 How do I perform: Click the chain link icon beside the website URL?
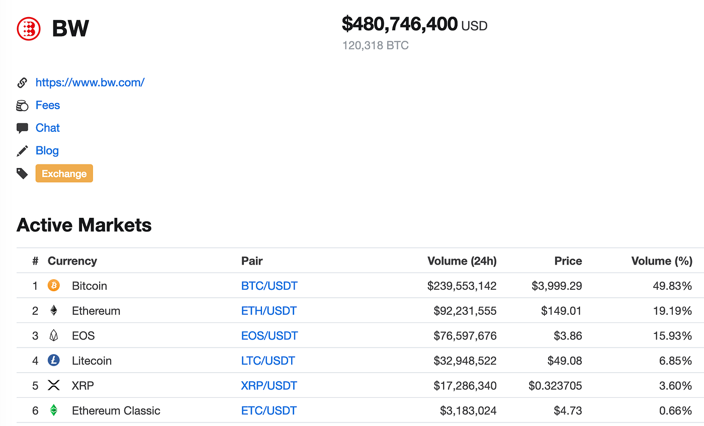click(x=22, y=82)
